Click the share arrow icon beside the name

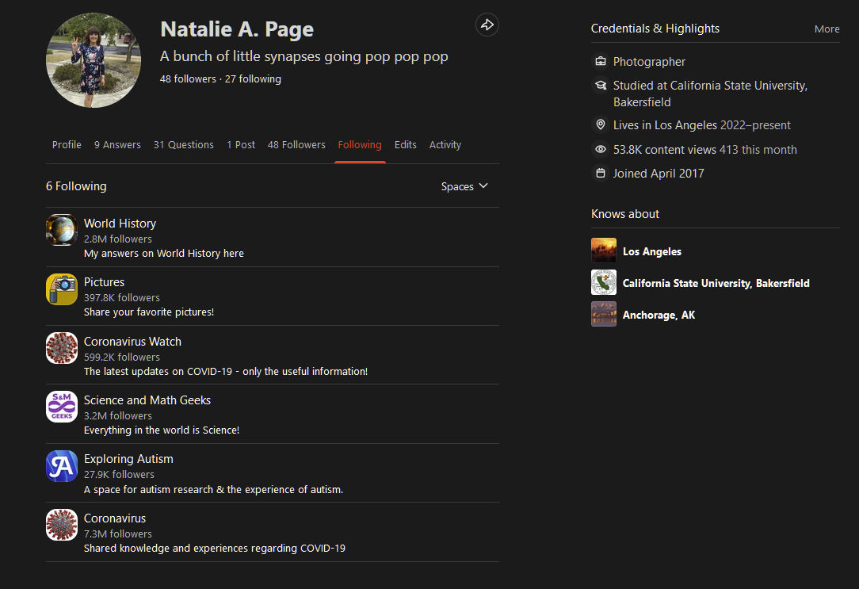(x=487, y=25)
